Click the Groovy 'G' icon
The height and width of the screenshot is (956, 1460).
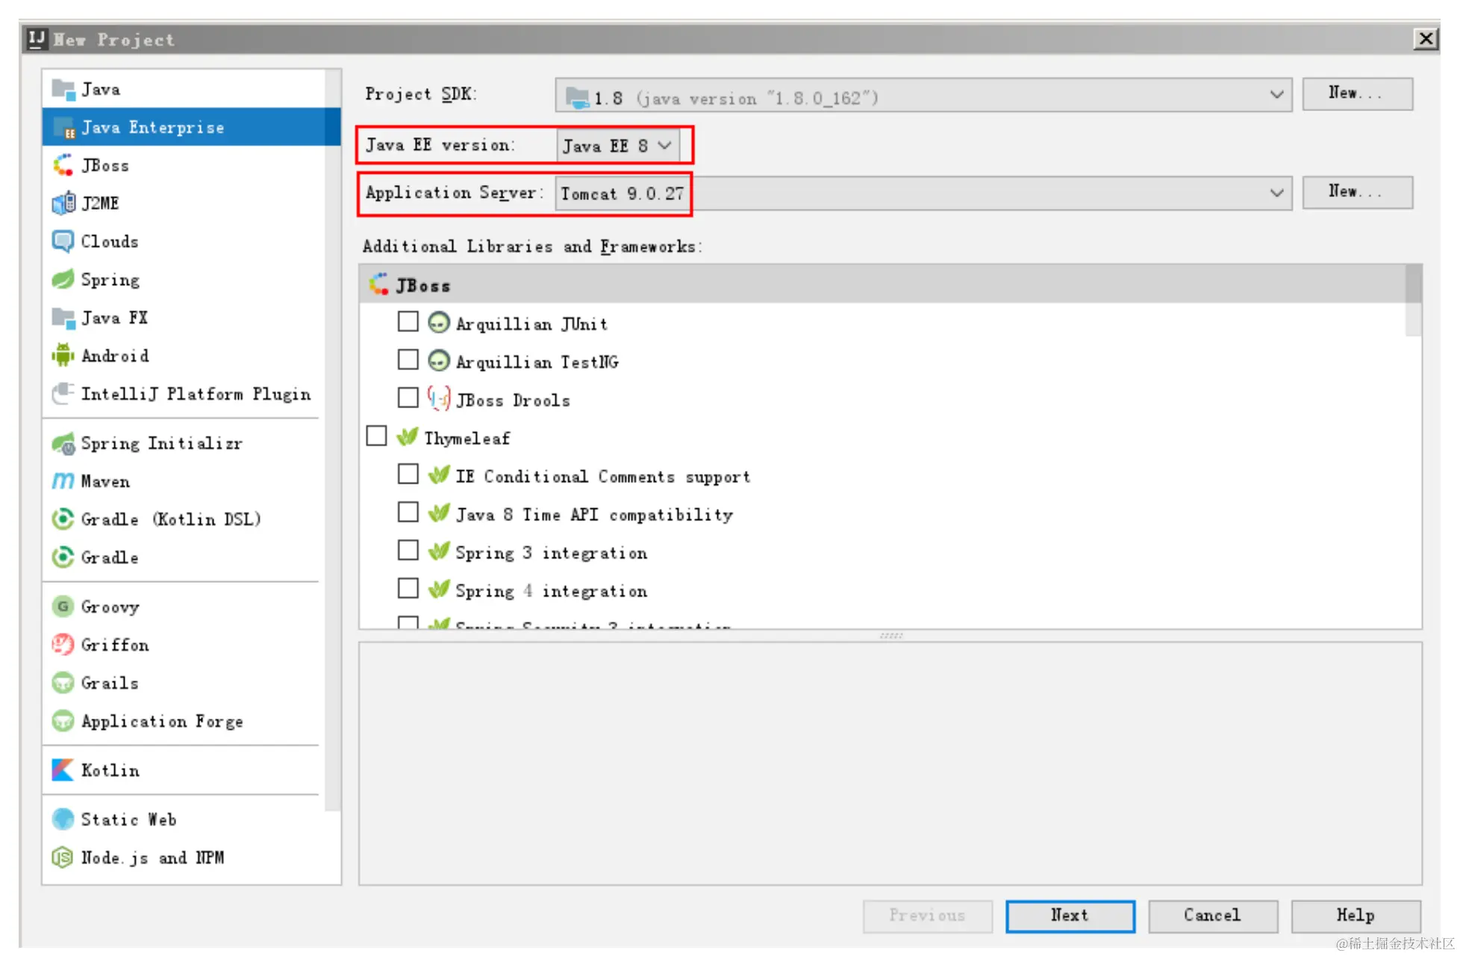click(63, 607)
